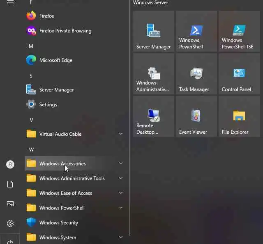Launch the Windows PowerShell tile
Screen dimensions: 263x244
pos(196,31)
